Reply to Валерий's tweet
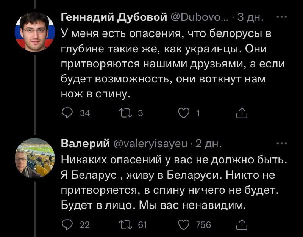This screenshot has height=237, width=303. tap(67, 225)
